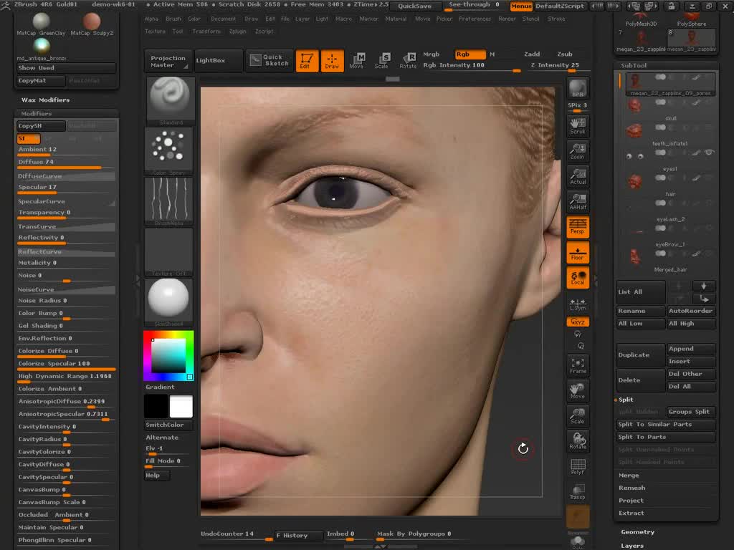This screenshot has width=734, height=550.
Task: Open the Standard brush thumbnail picker
Action: pyautogui.click(x=171, y=100)
